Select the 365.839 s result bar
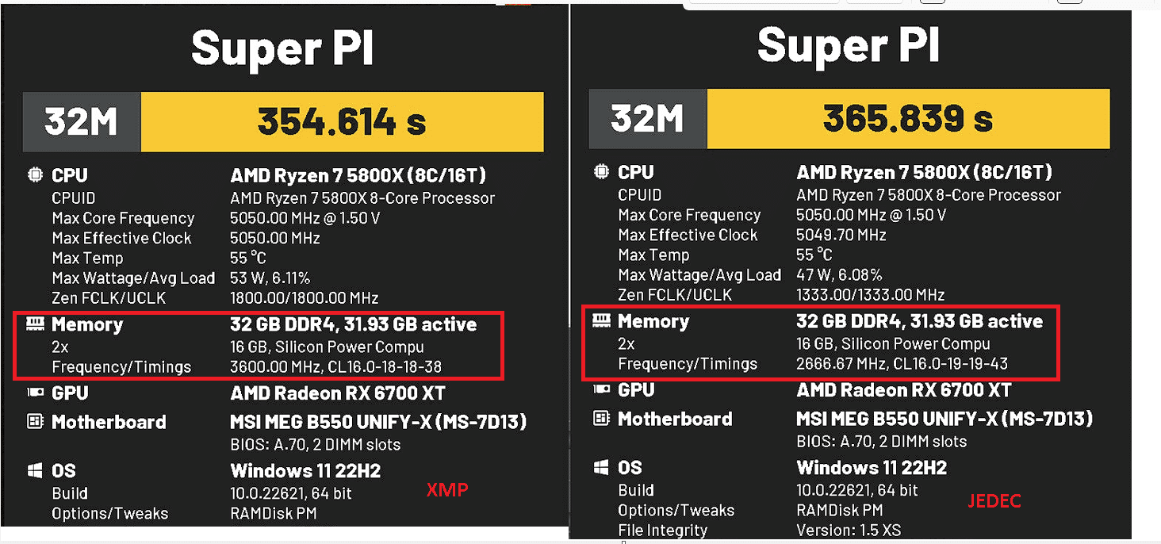This screenshot has width=1161, height=544. 908,119
